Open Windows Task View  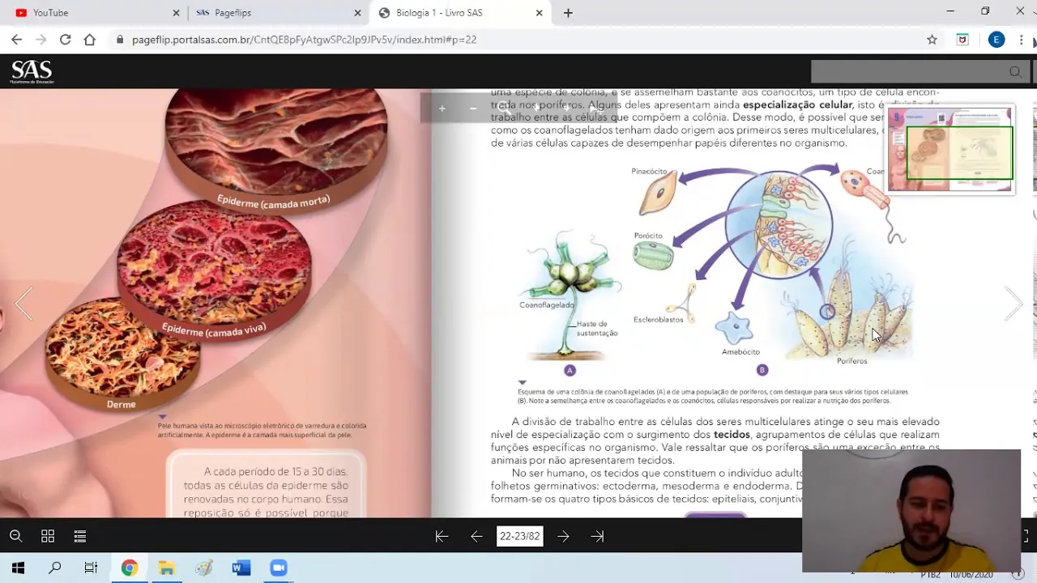tap(91, 568)
